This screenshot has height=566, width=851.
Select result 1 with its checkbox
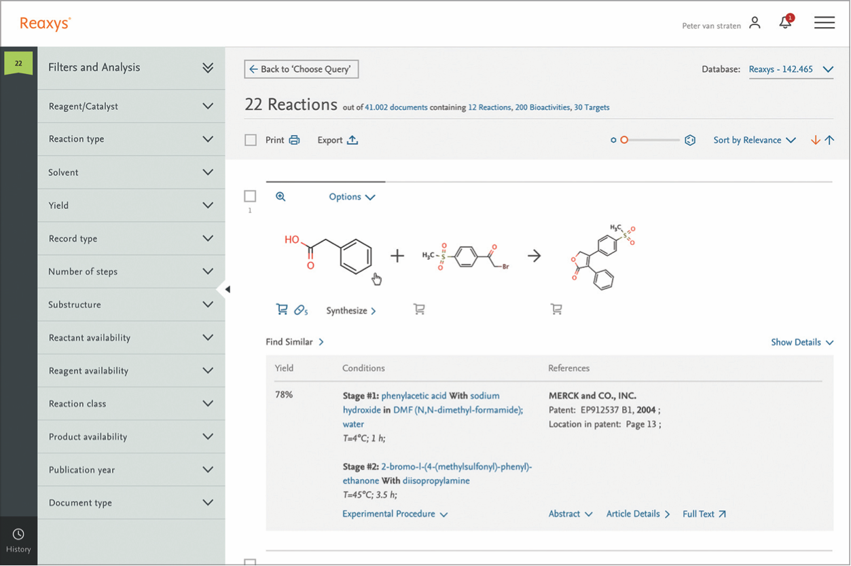(x=250, y=195)
